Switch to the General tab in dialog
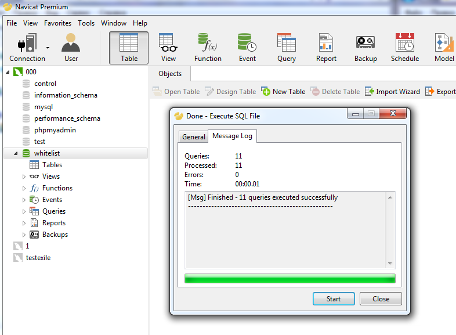 click(x=193, y=137)
